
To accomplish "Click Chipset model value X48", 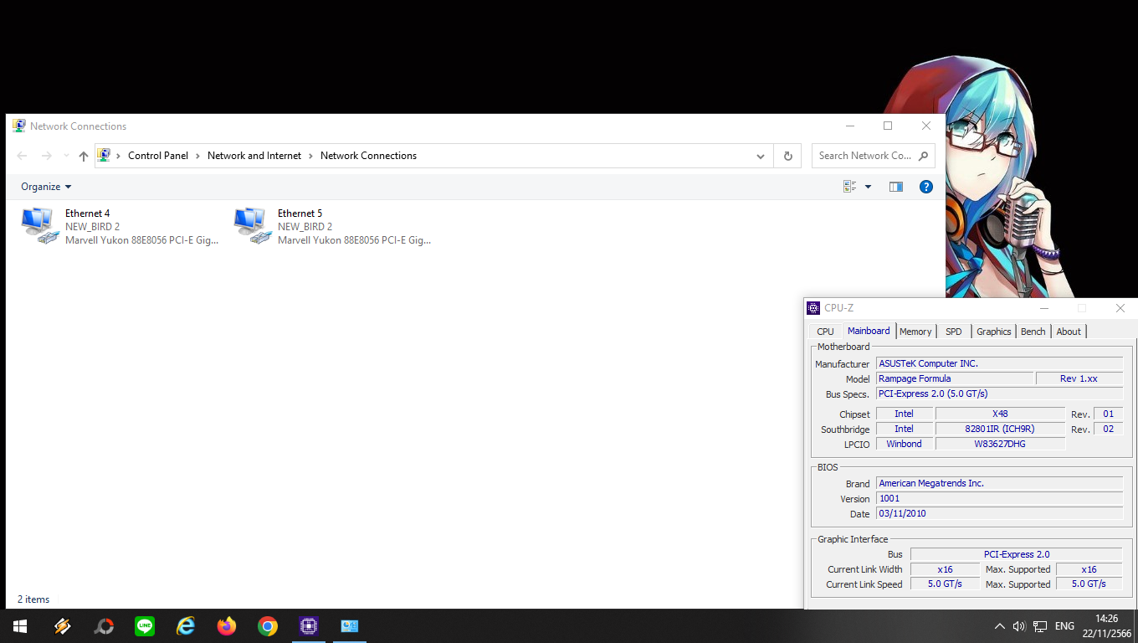I will [x=1000, y=414].
